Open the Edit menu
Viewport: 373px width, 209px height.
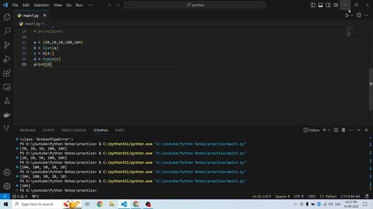coord(26,5)
